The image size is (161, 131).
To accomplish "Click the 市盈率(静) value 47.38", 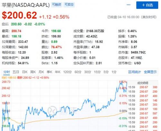I will coord(95,47).
